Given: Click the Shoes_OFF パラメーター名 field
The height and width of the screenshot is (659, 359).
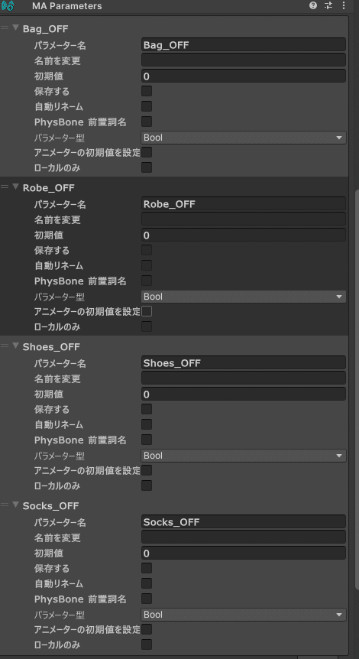Looking at the screenshot, I should pos(244,362).
